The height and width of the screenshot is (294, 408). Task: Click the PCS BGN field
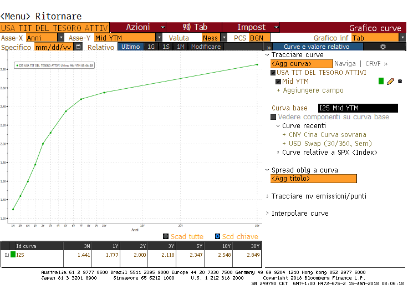point(259,38)
